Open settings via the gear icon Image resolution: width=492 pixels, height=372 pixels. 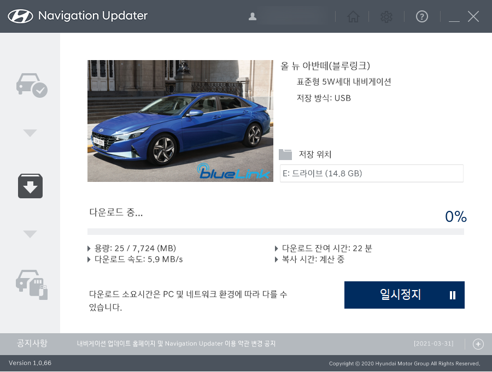click(x=386, y=16)
